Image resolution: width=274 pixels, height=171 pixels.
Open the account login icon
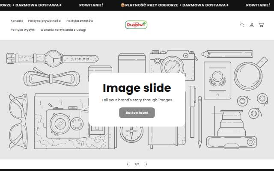[x=252, y=25]
